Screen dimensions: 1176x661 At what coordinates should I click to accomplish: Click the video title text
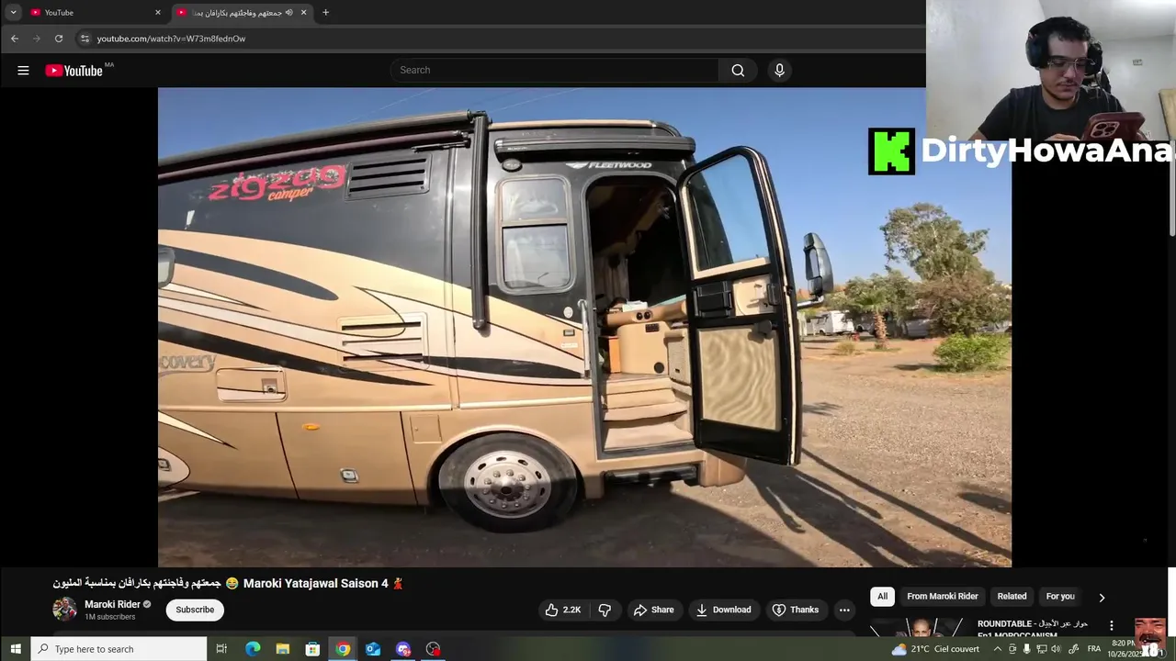coord(228,583)
